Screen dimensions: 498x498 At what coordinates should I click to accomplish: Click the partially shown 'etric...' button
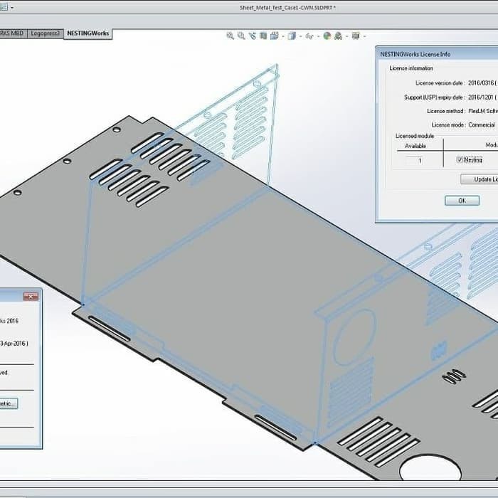(8, 403)
